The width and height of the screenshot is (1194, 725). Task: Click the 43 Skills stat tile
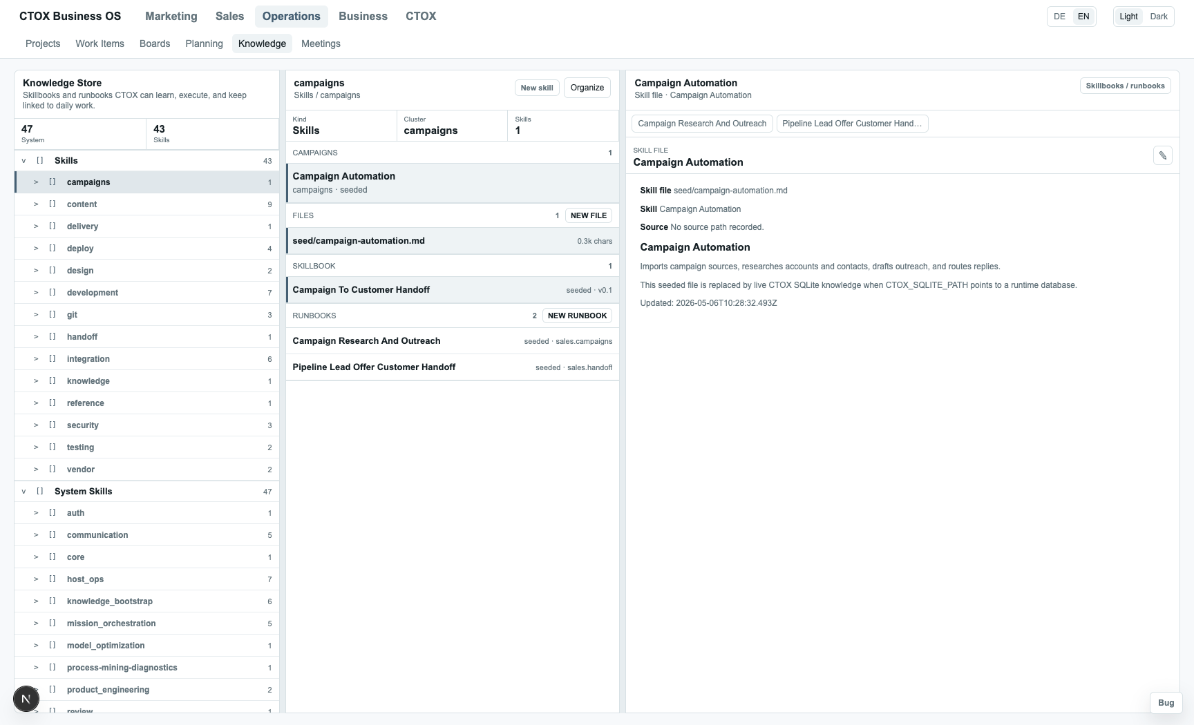tap(212, 134)
